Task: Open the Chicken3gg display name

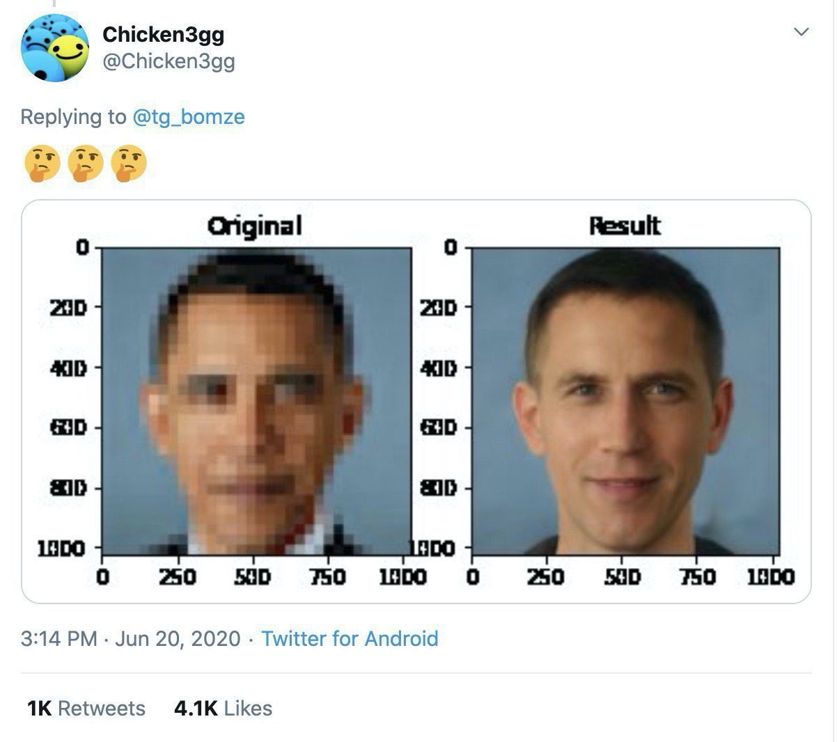Action: click(x=163, y=34)
